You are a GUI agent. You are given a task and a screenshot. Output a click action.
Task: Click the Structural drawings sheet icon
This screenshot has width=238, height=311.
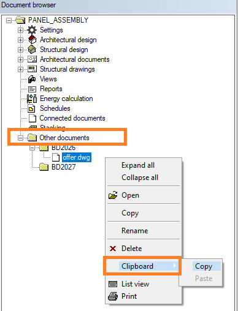pyautogui.click(x=32, y=69)
